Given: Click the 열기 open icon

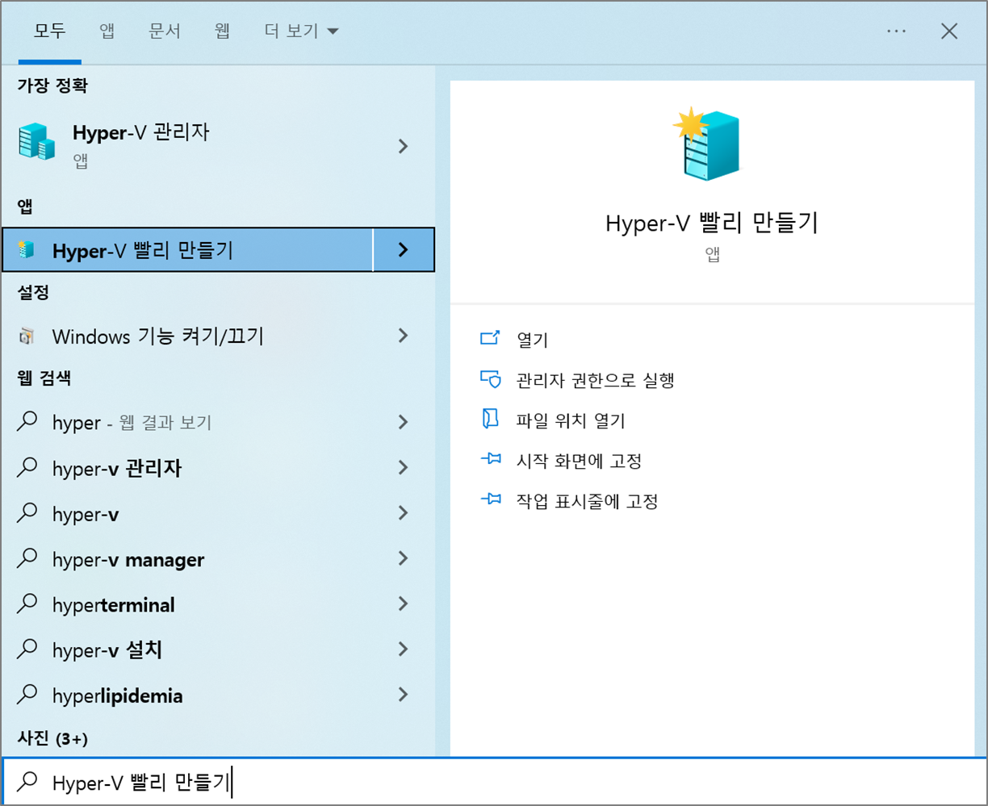Looking at the screenshot, I should pyautogui.click(x=490, y=338).
